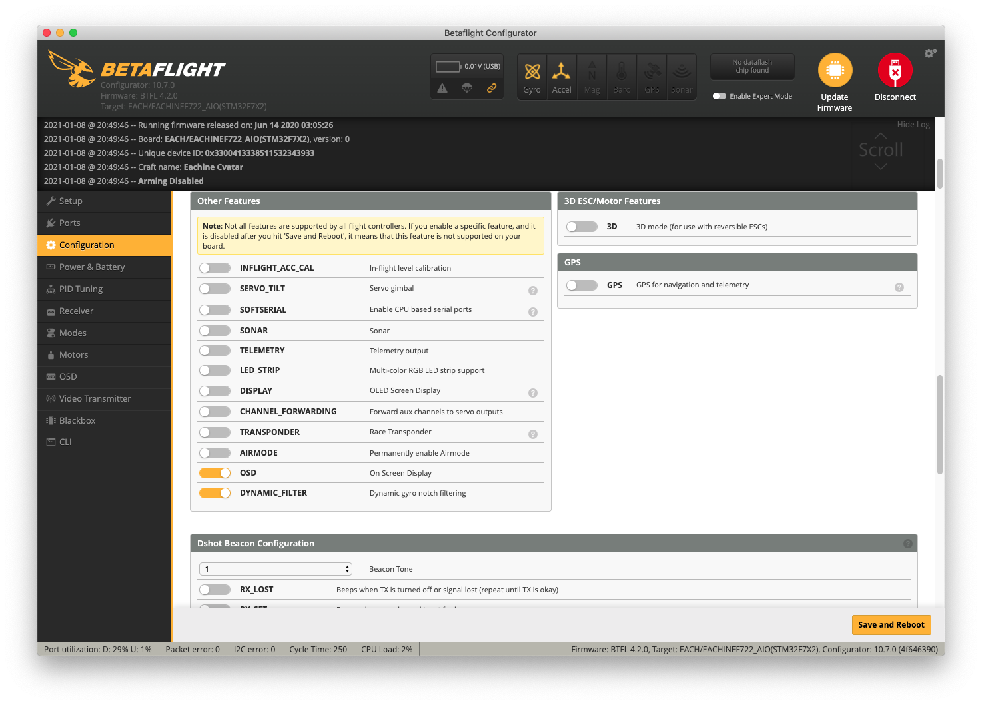Click Save and Reboot button
Screen dimensions: 982x705
click(891, 624)
